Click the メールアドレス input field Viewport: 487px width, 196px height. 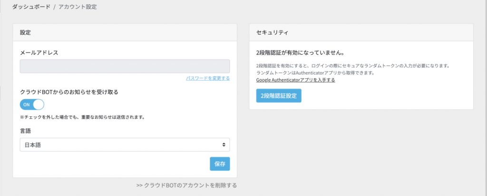(125, 66)
